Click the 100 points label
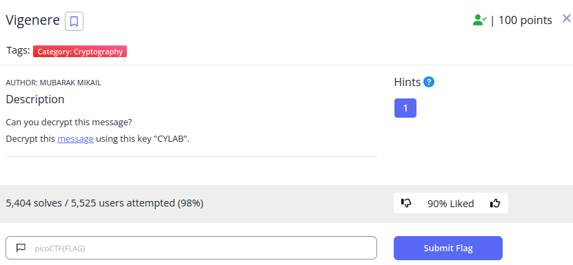 pos(525,21)
